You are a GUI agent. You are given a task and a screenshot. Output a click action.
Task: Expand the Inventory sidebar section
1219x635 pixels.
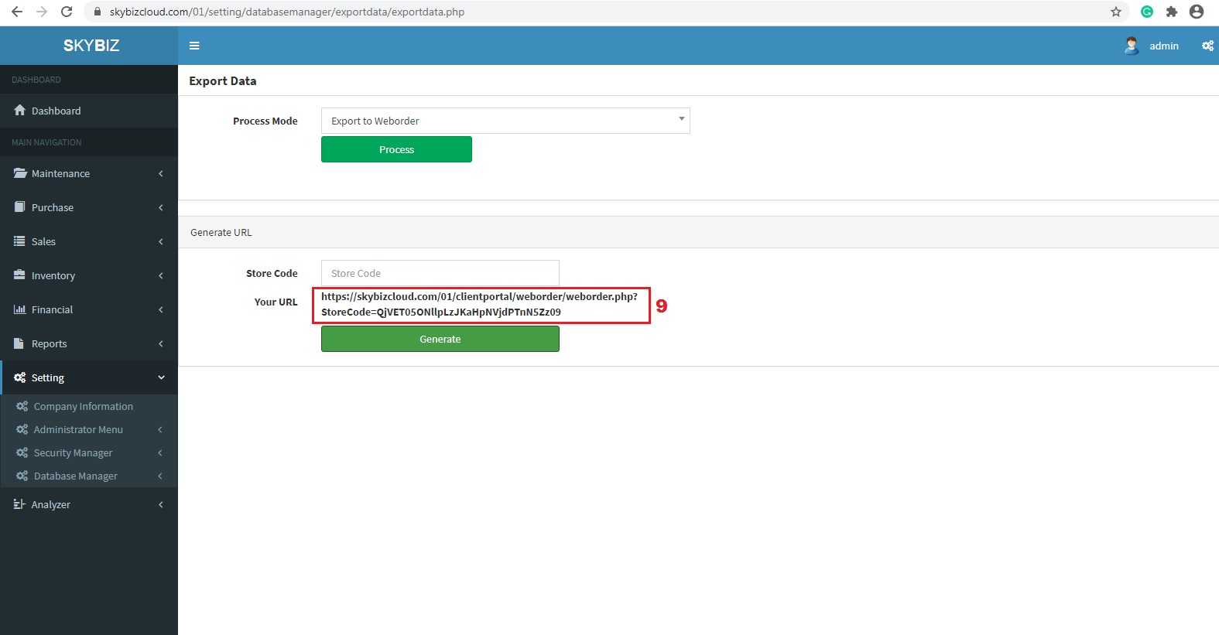(88, 275)
